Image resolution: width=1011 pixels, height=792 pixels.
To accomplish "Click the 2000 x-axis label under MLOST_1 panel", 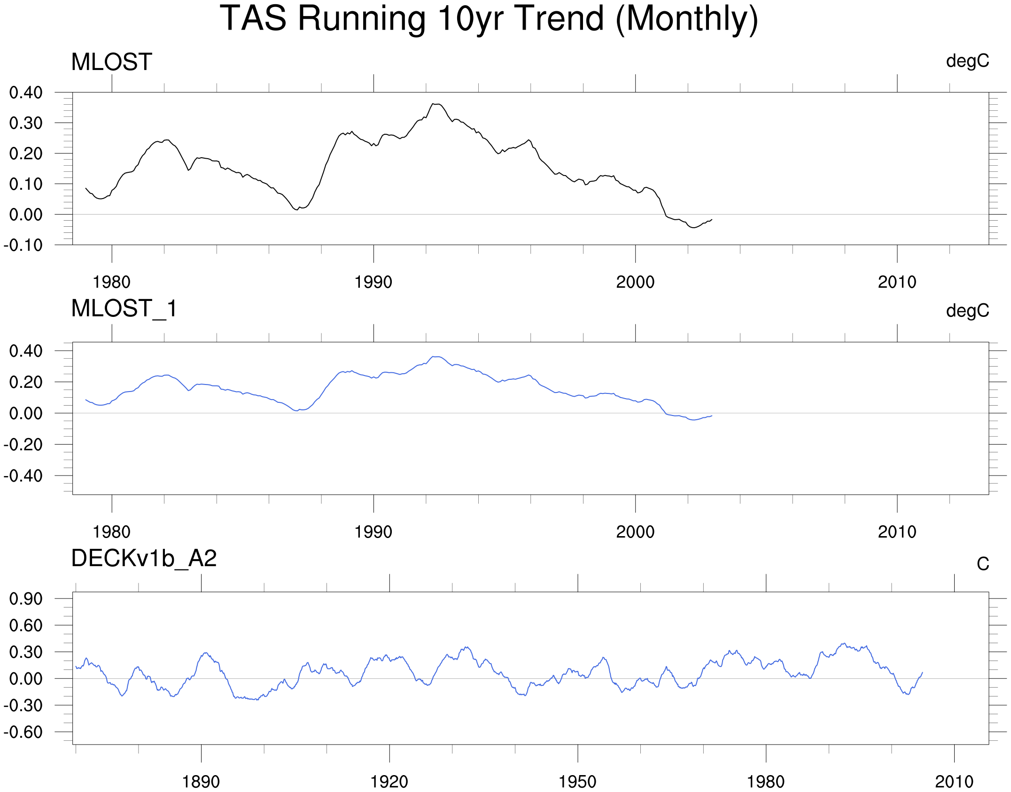I will 635,532.
